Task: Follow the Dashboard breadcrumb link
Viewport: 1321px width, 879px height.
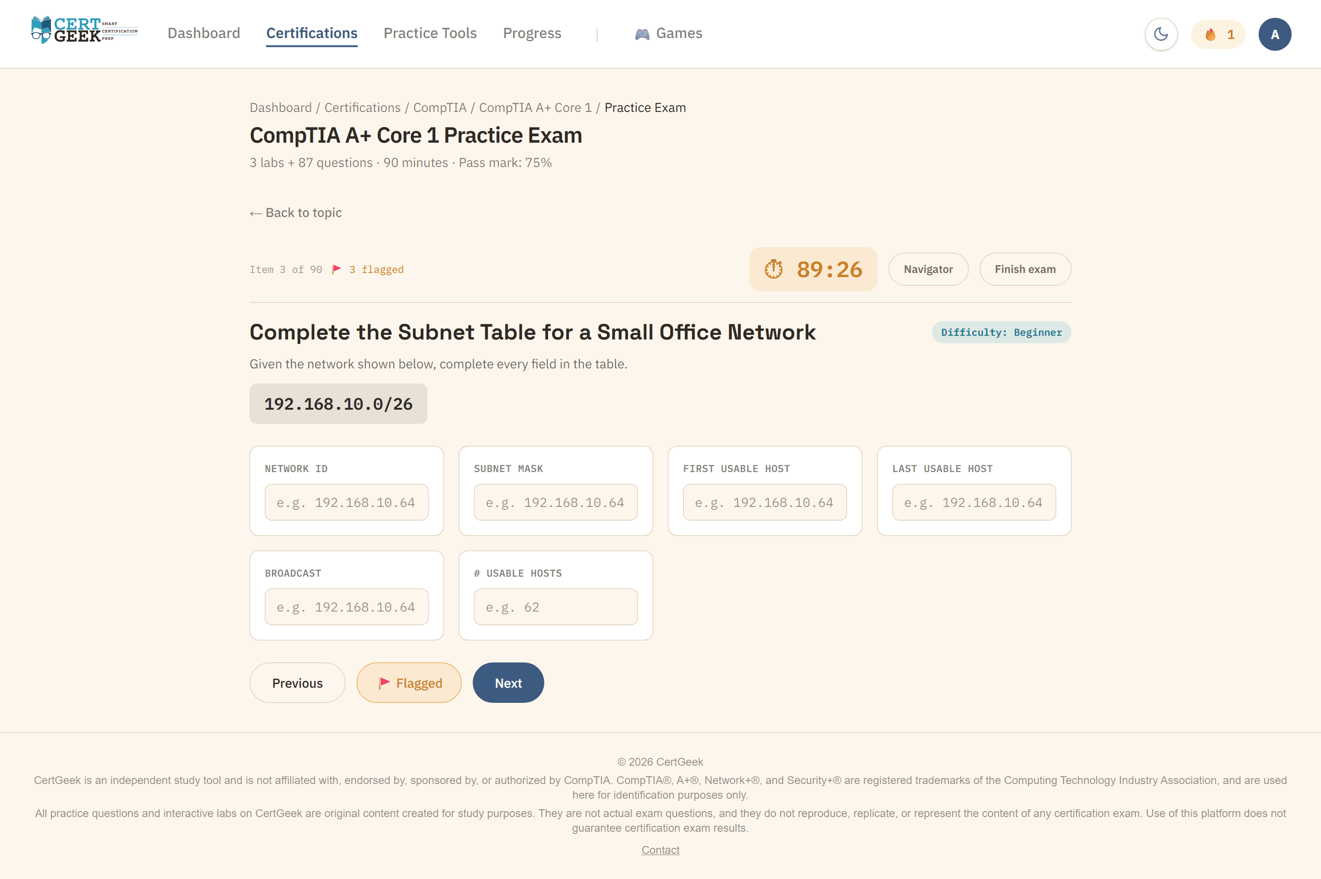Action: [x=281, y=108]
